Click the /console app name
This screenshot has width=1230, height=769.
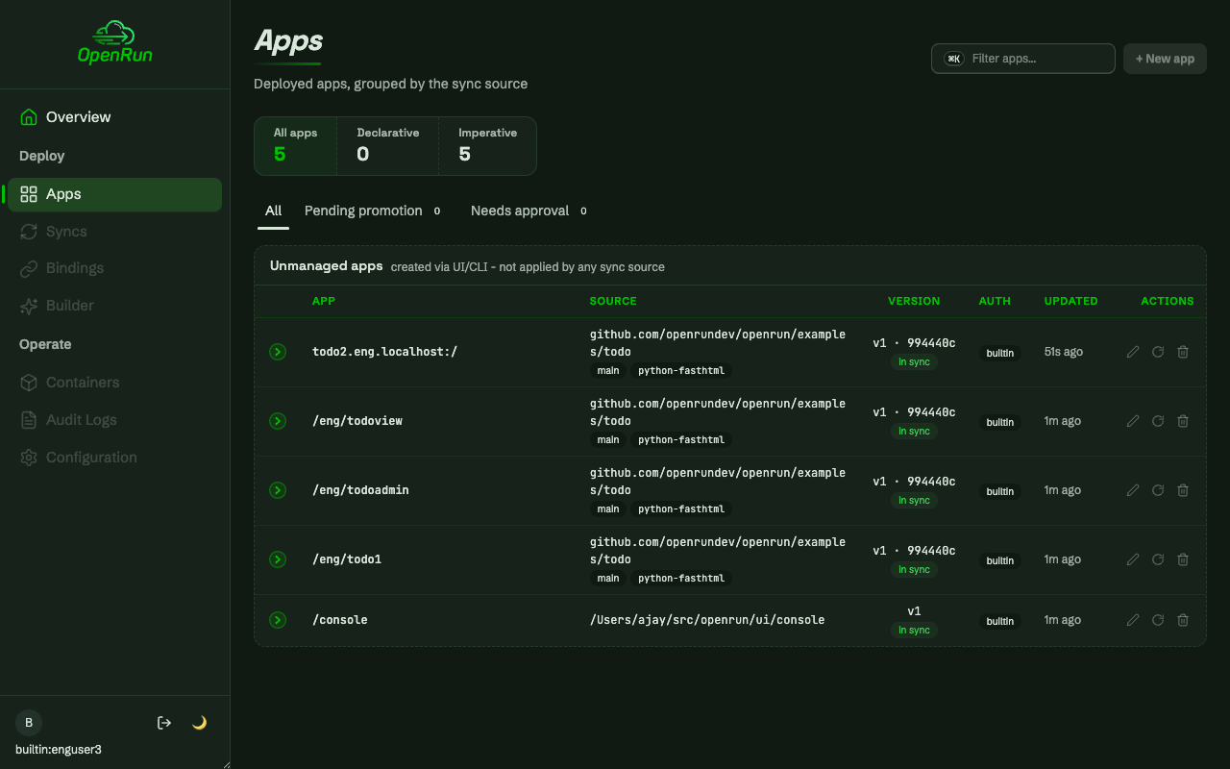click(340, 620)
